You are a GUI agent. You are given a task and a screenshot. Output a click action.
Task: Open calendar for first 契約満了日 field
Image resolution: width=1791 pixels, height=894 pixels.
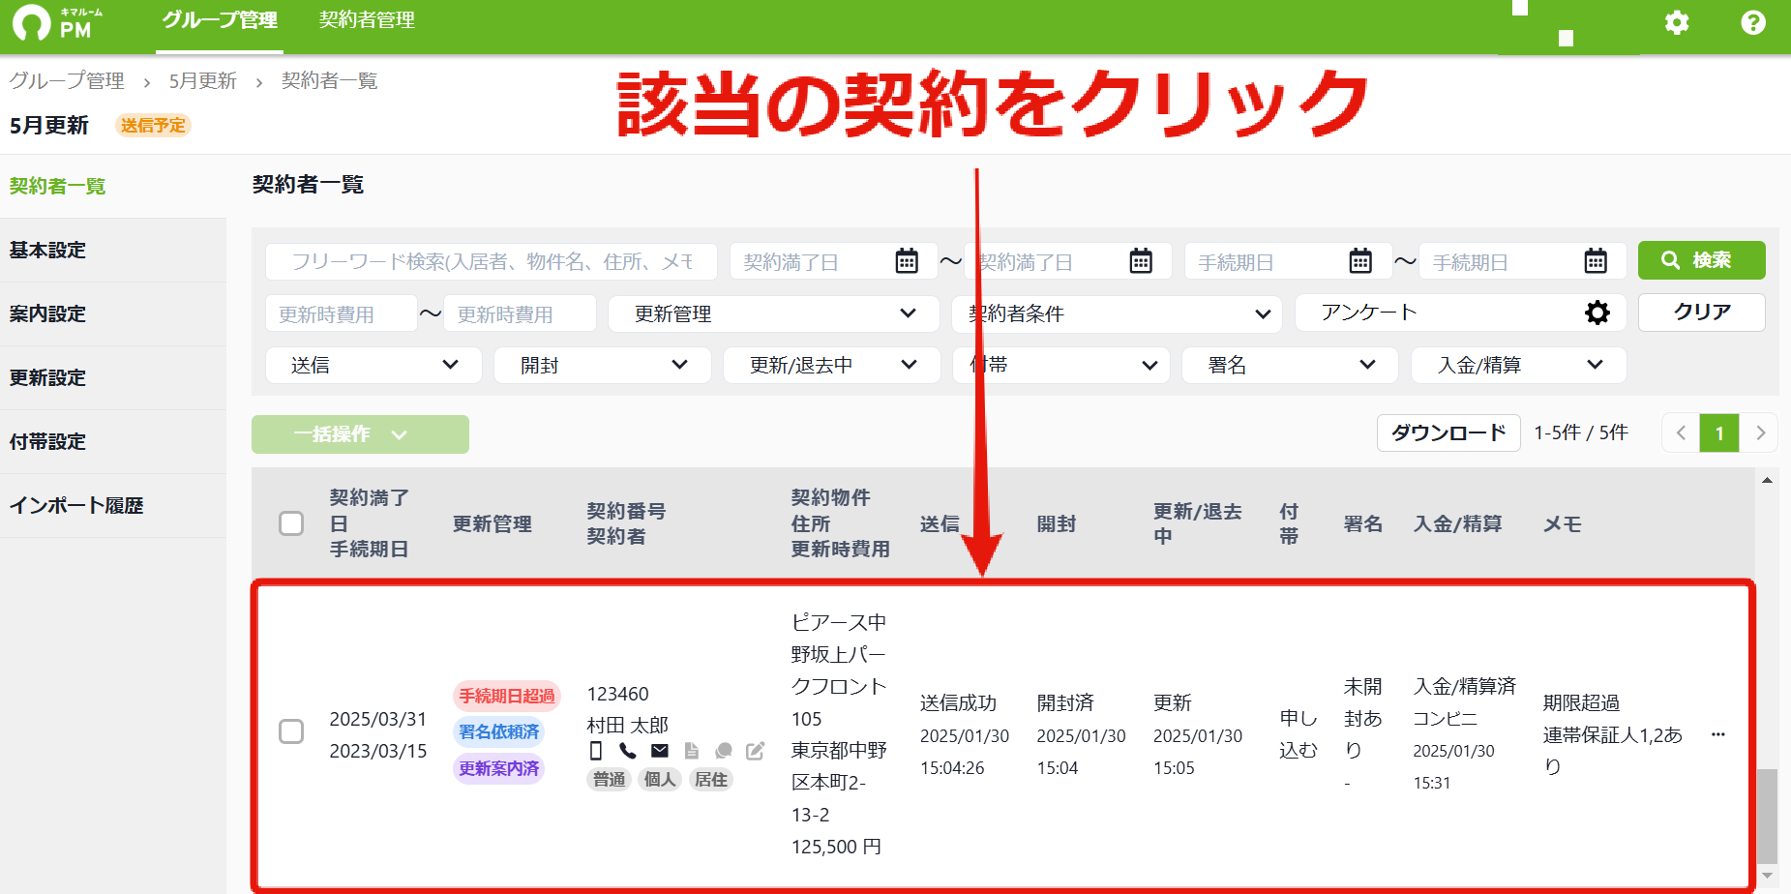click(x=907, y=261)
